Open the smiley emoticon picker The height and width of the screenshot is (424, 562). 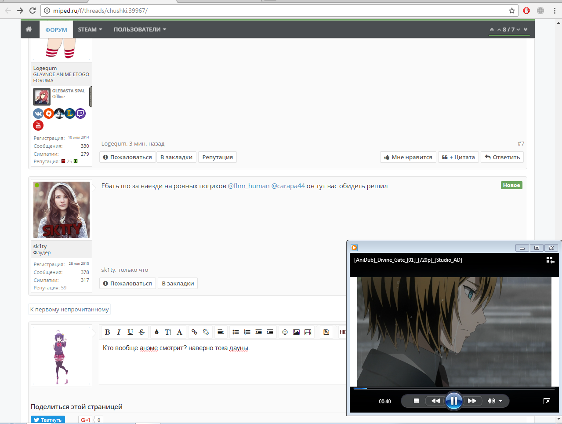[285, 332]
